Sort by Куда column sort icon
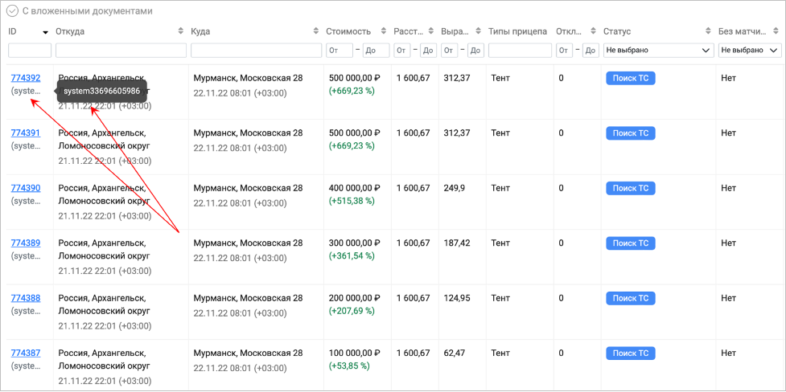The height and width of the screenshot is (392, 786). [316, 31]
